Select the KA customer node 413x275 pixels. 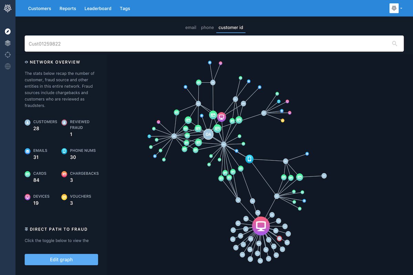(198, 103)
